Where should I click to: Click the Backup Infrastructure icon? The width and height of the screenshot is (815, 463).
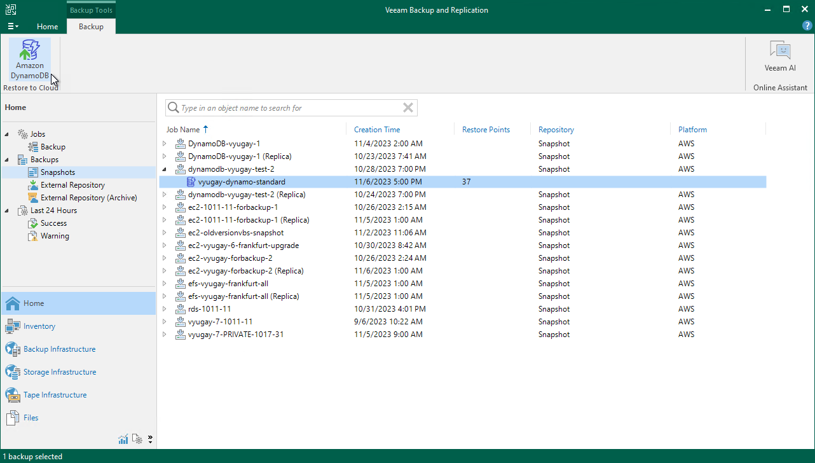point(13,349)
